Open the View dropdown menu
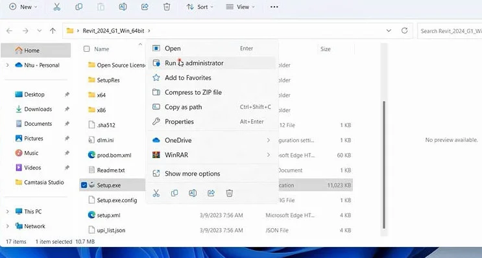This screenshot has height=258, width=482. [241, 6]
